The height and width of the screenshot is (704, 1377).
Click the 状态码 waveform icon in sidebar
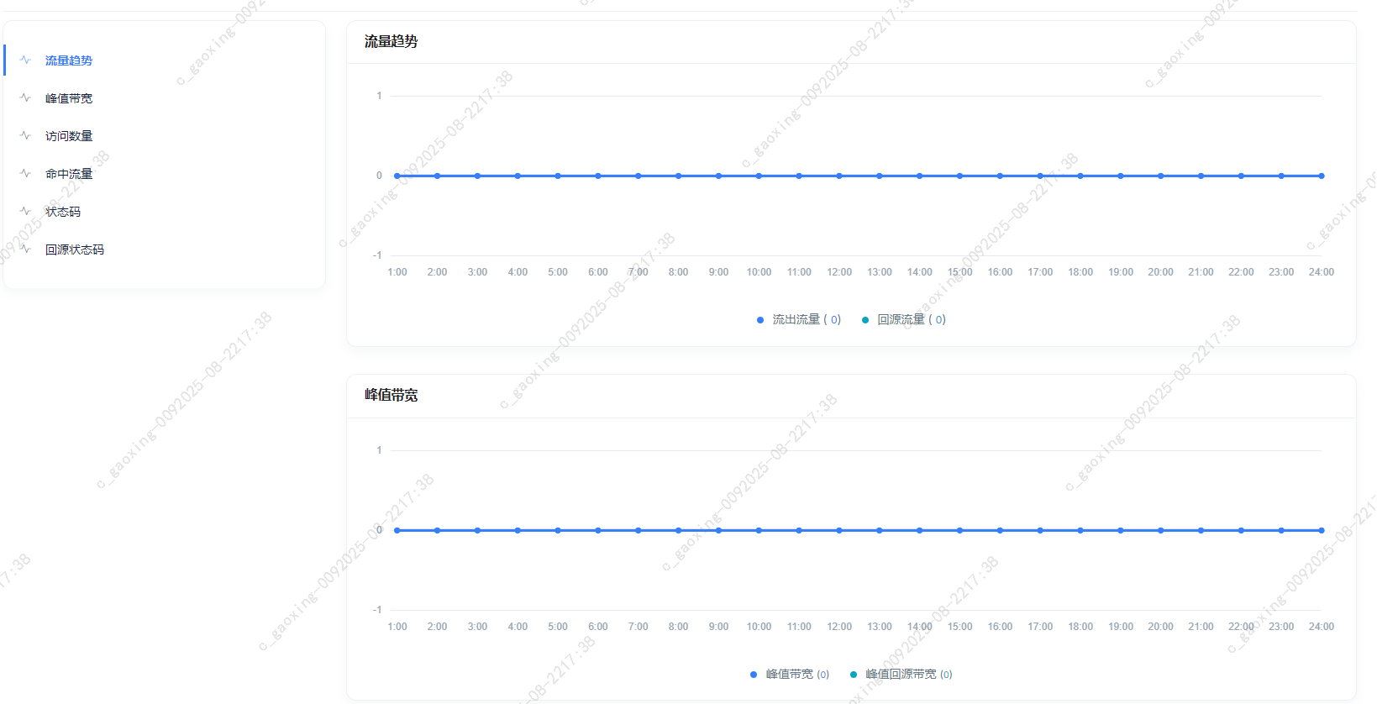coord(25,211)
